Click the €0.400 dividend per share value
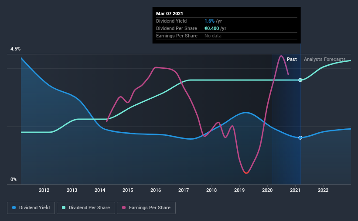Image resolution: width=358 pixels, height=221 pixels. (x=211, y=28)
